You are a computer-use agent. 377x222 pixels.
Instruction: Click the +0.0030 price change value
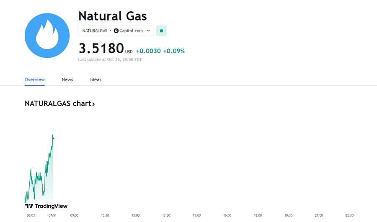148,51
